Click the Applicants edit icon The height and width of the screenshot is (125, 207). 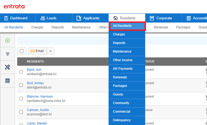tap(79, 18)
